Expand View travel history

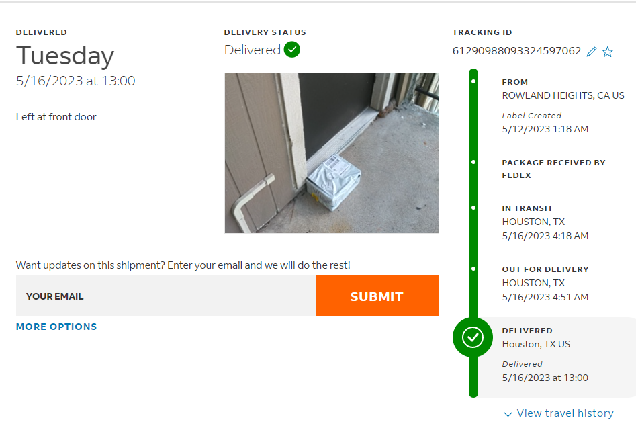(565, 413)
